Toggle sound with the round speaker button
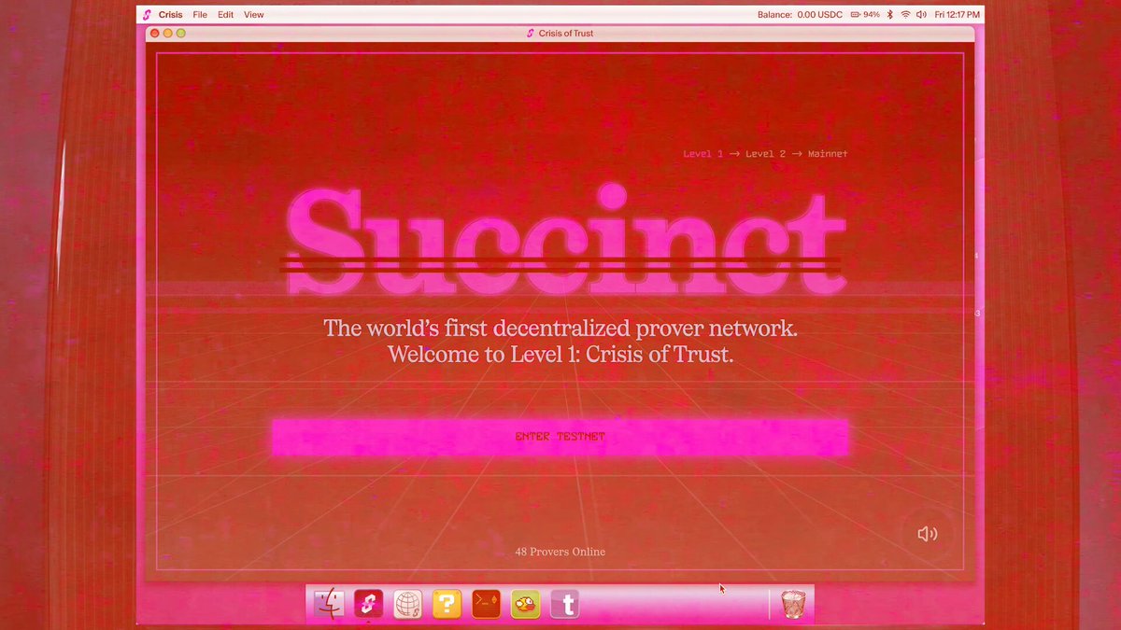 click(927, 534)
